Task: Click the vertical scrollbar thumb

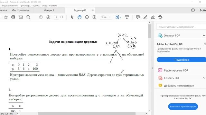Action: click(149, 31)
